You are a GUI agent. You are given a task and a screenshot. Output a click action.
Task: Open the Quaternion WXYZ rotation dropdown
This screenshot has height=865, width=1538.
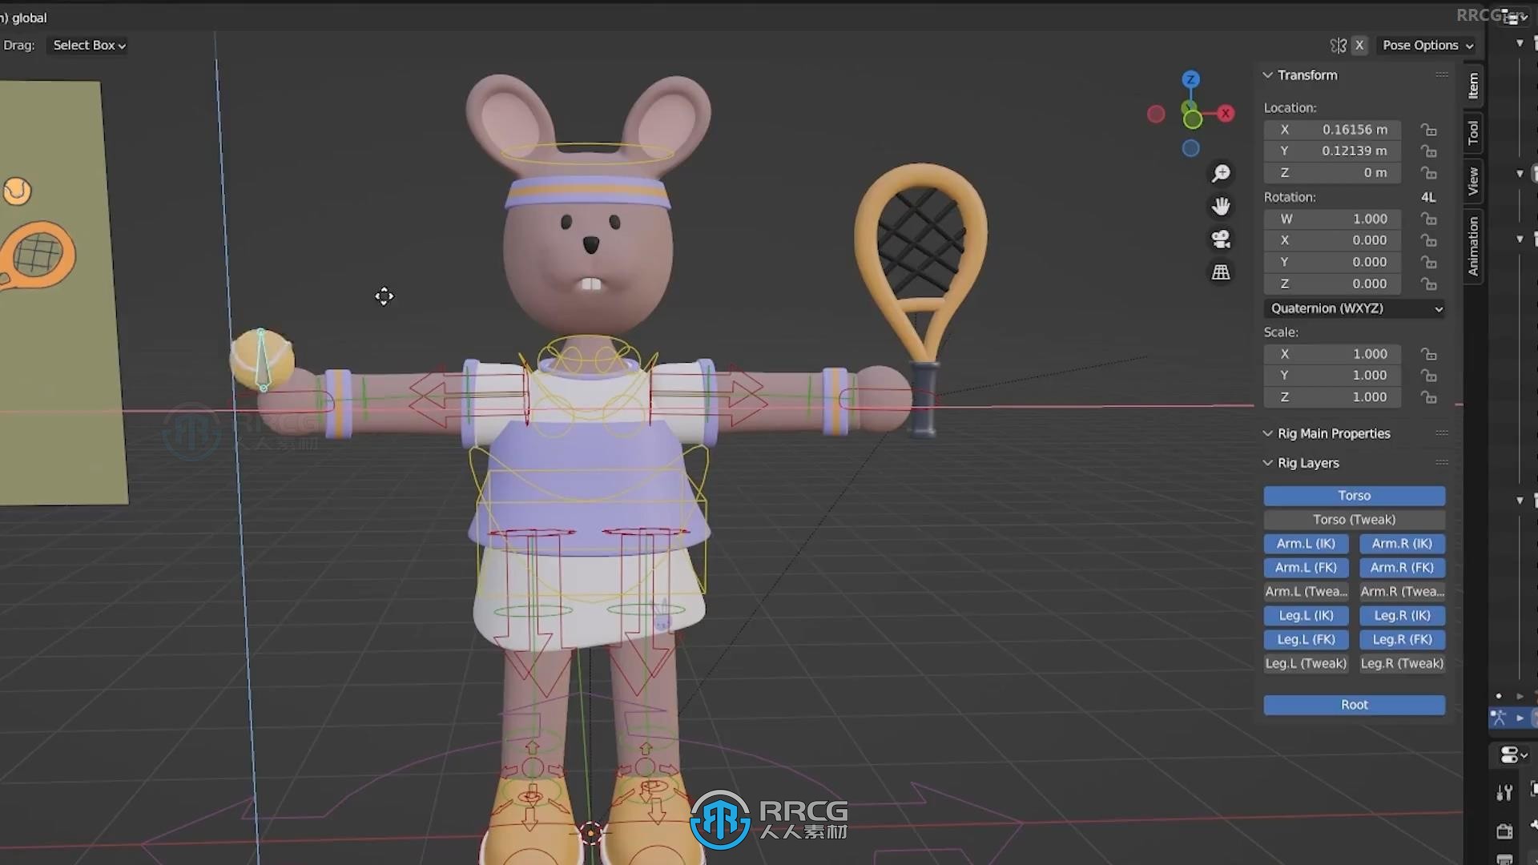click(x=1355, y=308)
